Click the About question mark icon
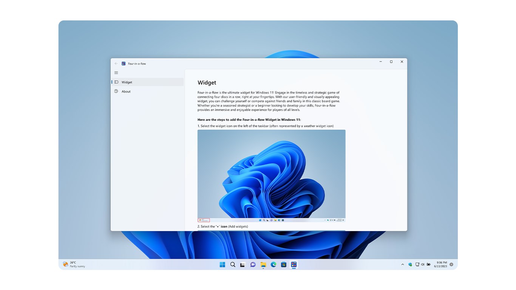 (116, 91)
